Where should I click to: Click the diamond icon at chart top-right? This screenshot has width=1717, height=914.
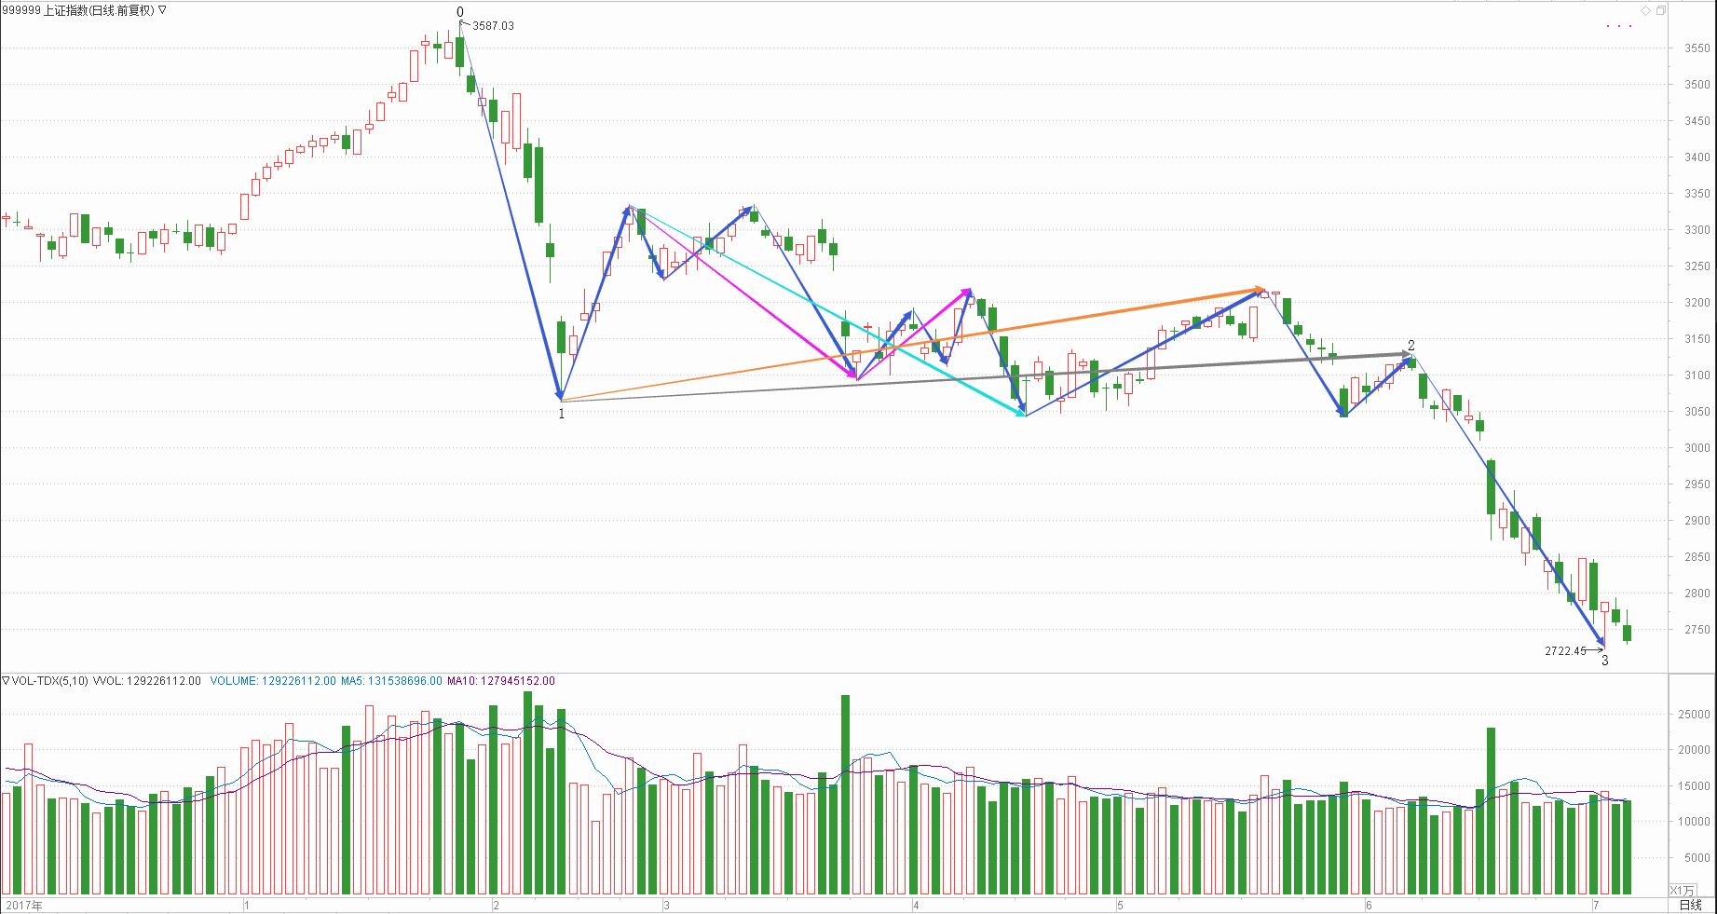pos(1646,10)
